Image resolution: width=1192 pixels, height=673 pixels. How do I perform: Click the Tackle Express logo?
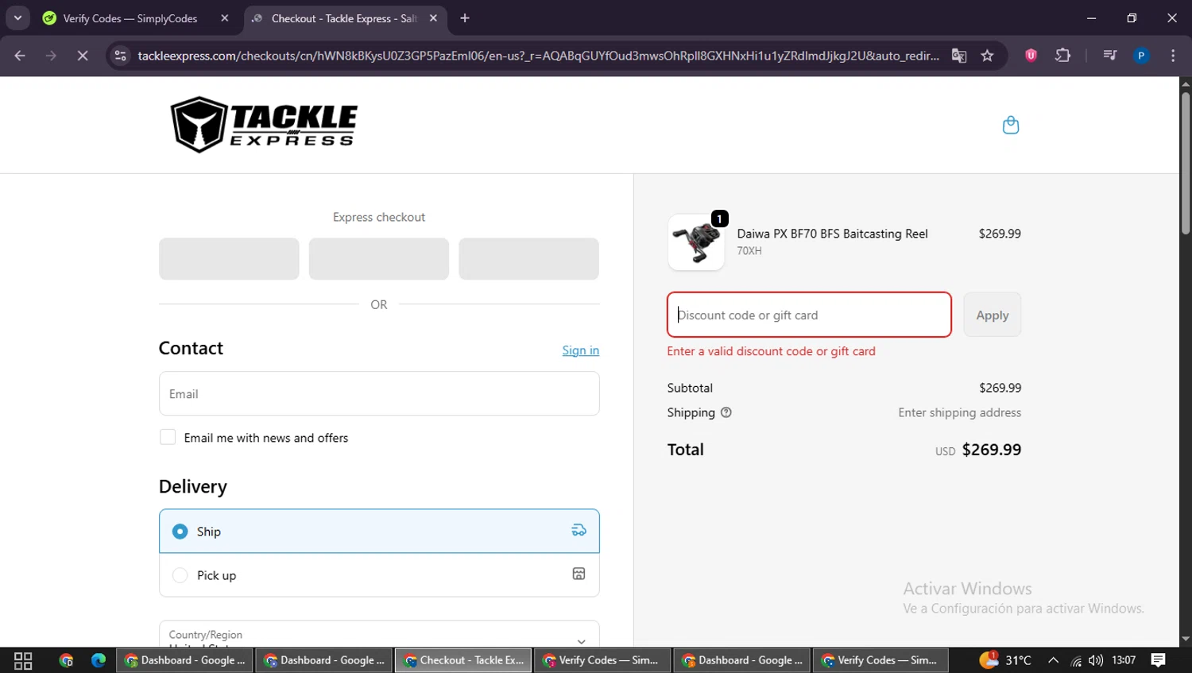264,125
